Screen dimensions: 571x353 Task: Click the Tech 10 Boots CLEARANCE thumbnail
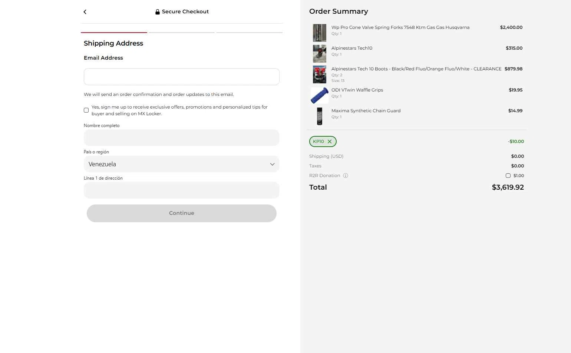pos(320,74)
